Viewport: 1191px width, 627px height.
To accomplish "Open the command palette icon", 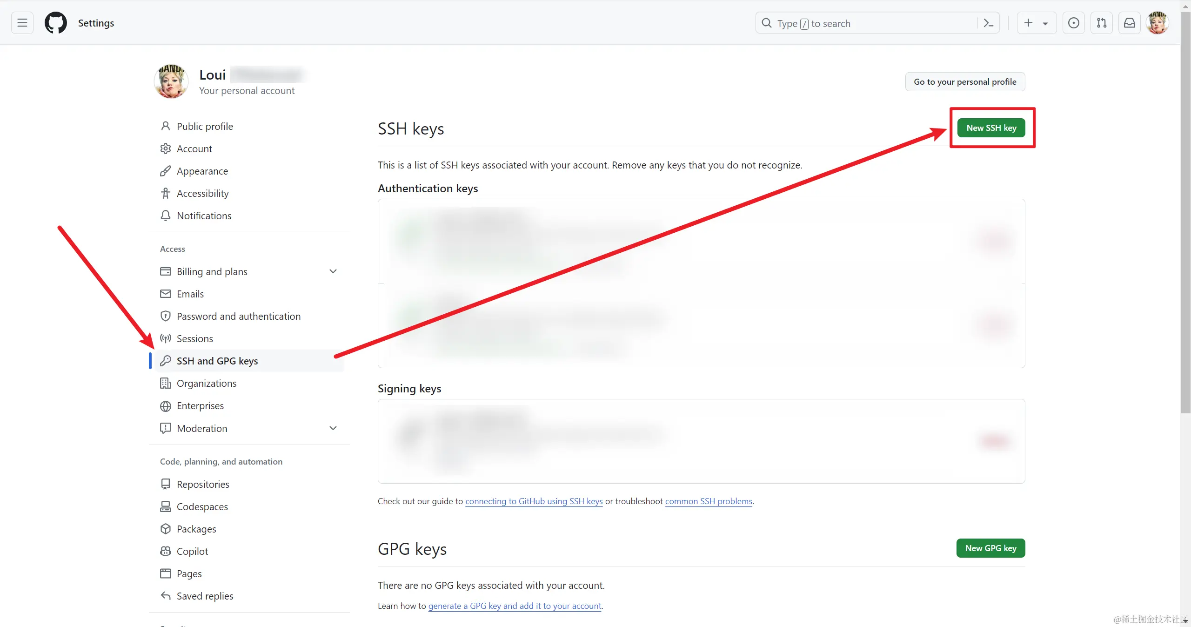I will (989, 23).
